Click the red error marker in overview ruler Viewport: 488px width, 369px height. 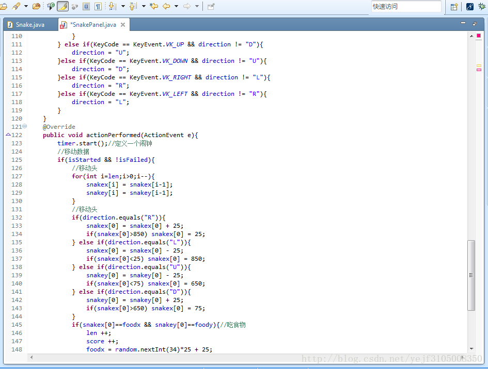click(479, 36)
